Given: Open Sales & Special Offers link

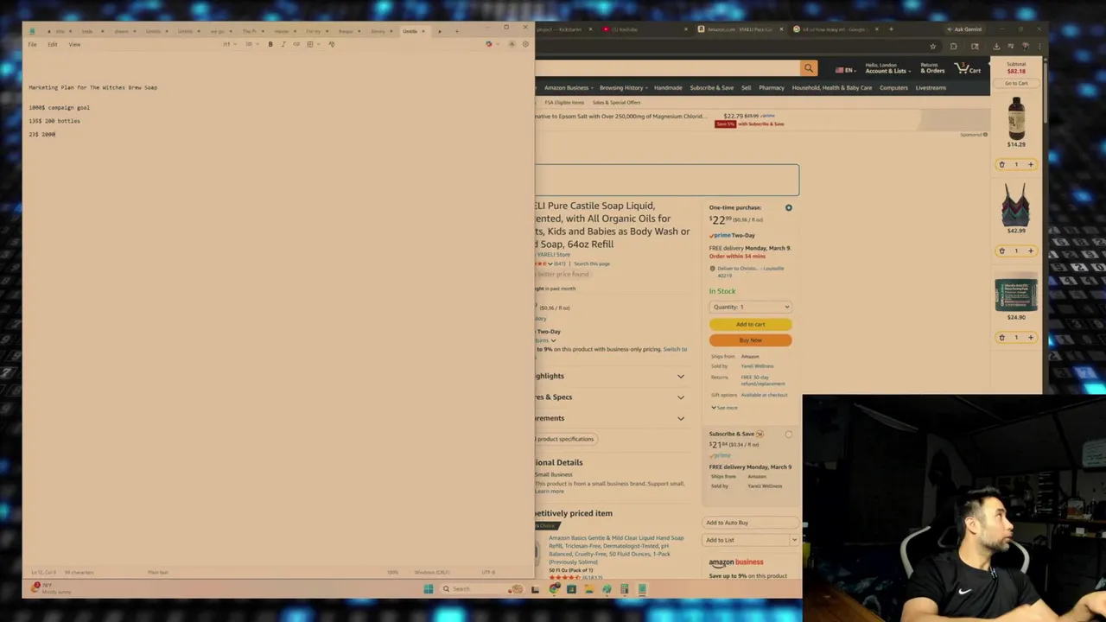Looking at the screenshot, I should [x=616, y=102].
